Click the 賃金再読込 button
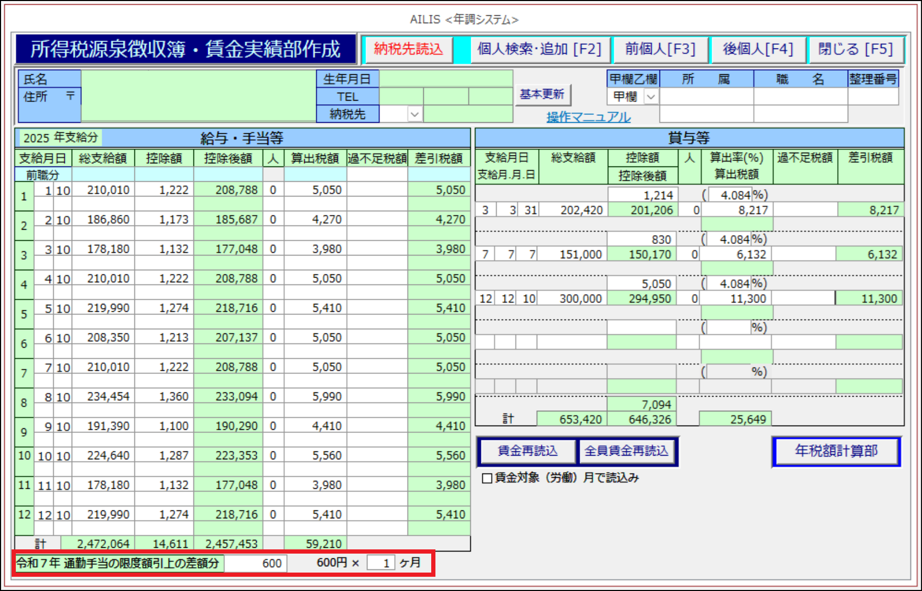Screen dimensions: 922x591 tap(527, 451)
